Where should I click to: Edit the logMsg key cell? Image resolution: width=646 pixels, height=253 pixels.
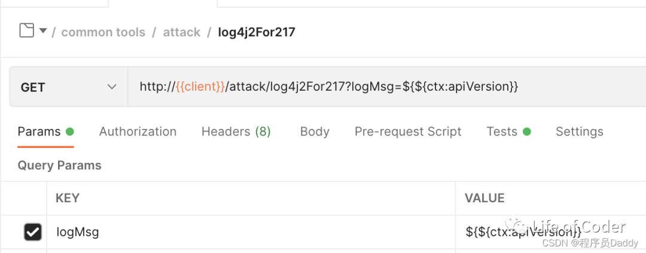click(239, 232)
